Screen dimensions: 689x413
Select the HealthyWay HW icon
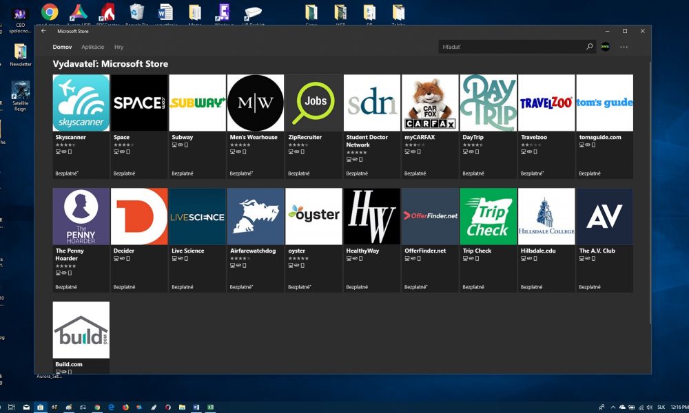(x=372, y=216)
